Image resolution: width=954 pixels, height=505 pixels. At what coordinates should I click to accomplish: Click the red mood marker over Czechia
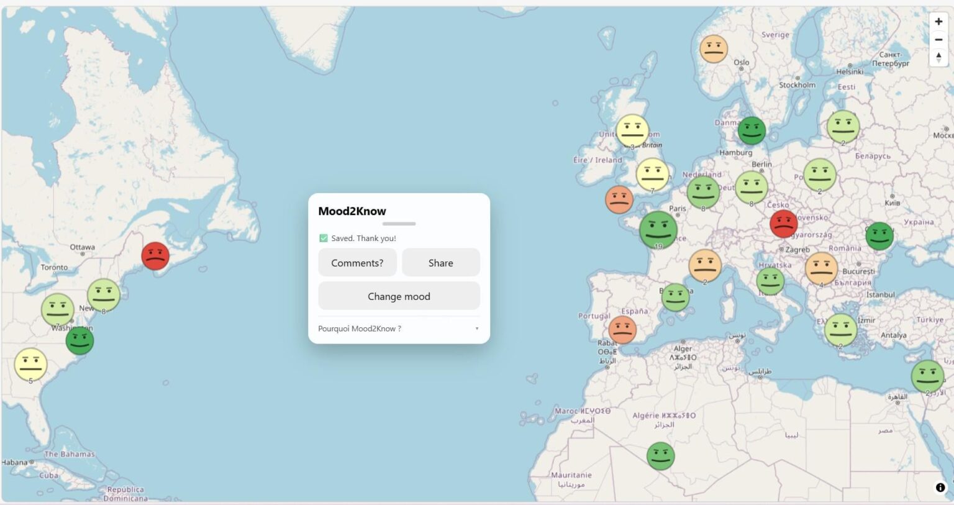coord(784,224)
